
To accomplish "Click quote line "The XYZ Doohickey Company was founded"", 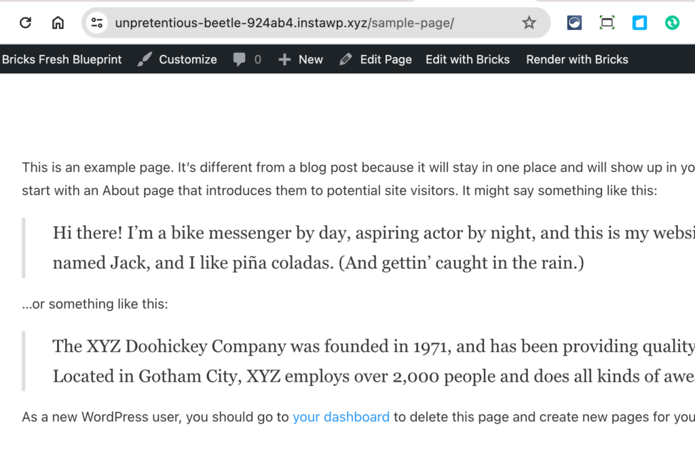I will [x=374, y=346].
